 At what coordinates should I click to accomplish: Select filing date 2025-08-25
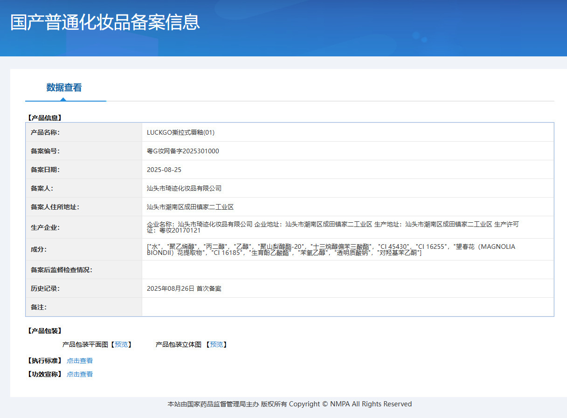pos(164,170)
